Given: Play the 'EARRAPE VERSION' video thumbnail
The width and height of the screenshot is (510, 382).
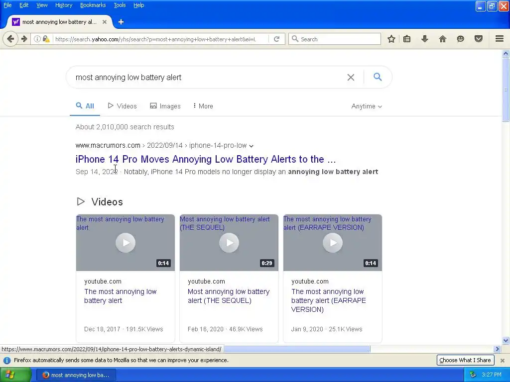Looking at the screenshot, I should pyautogui.click(x=333, y=243).
